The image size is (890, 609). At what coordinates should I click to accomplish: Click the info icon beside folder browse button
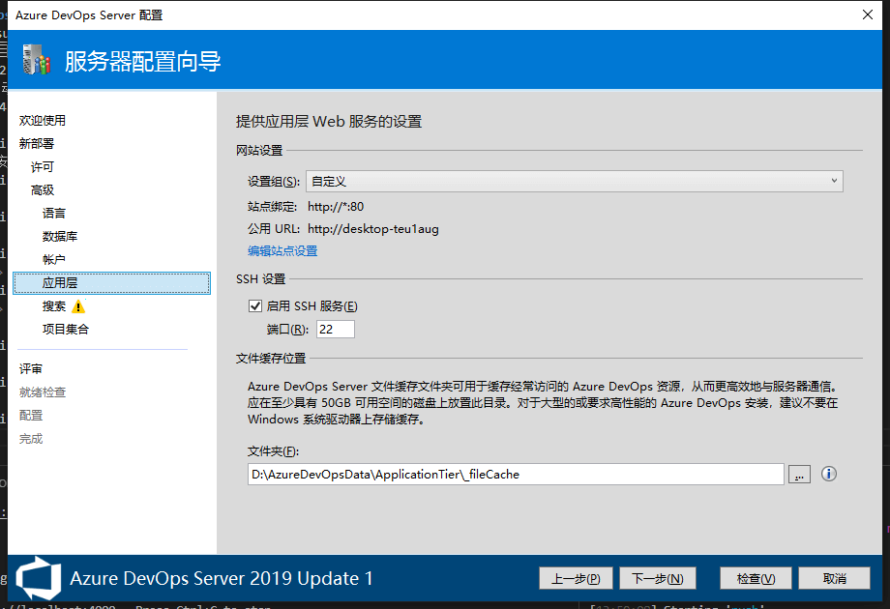point(828,474)
